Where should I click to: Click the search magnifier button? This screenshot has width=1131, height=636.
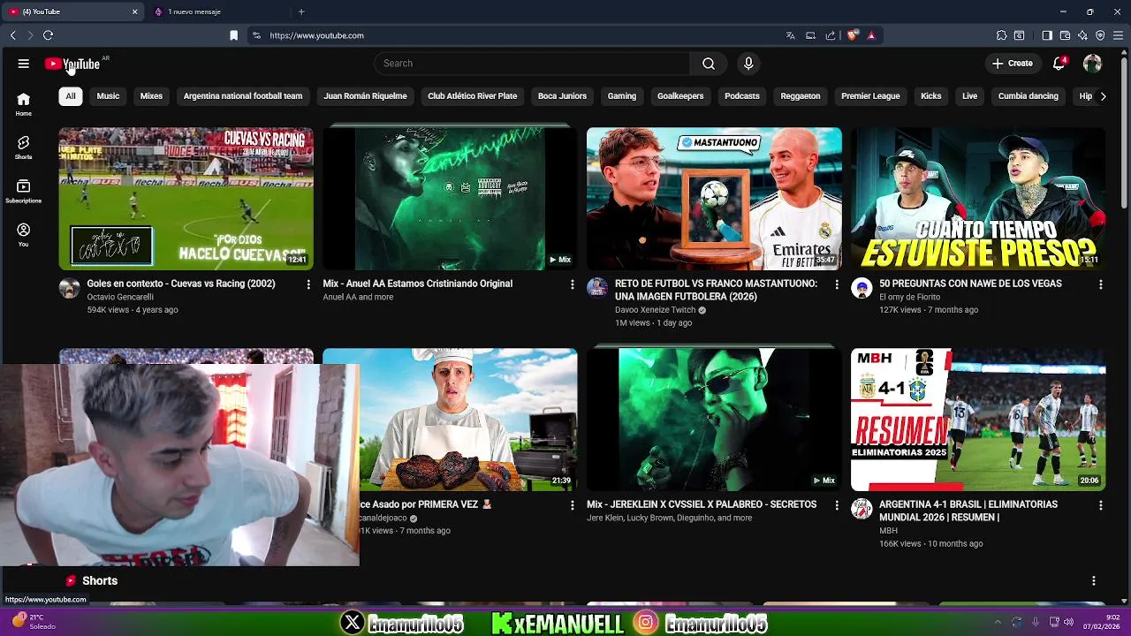[x=708, y=64]
